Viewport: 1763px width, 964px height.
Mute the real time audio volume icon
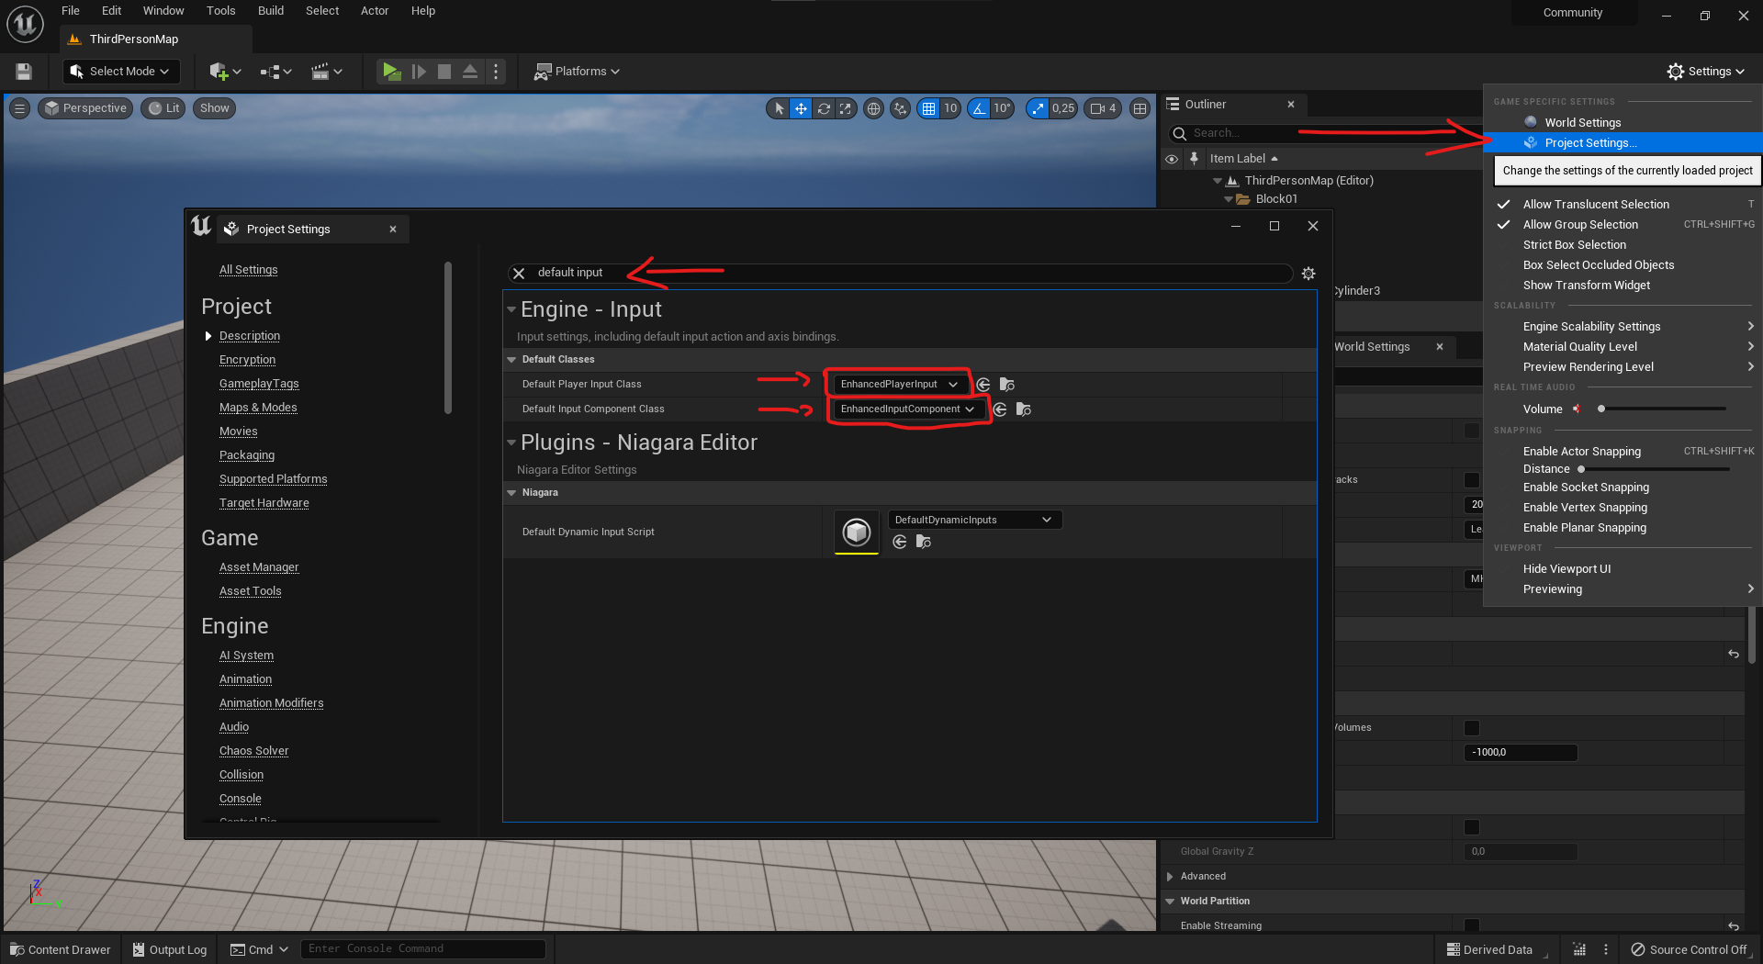coord(1577,409)
